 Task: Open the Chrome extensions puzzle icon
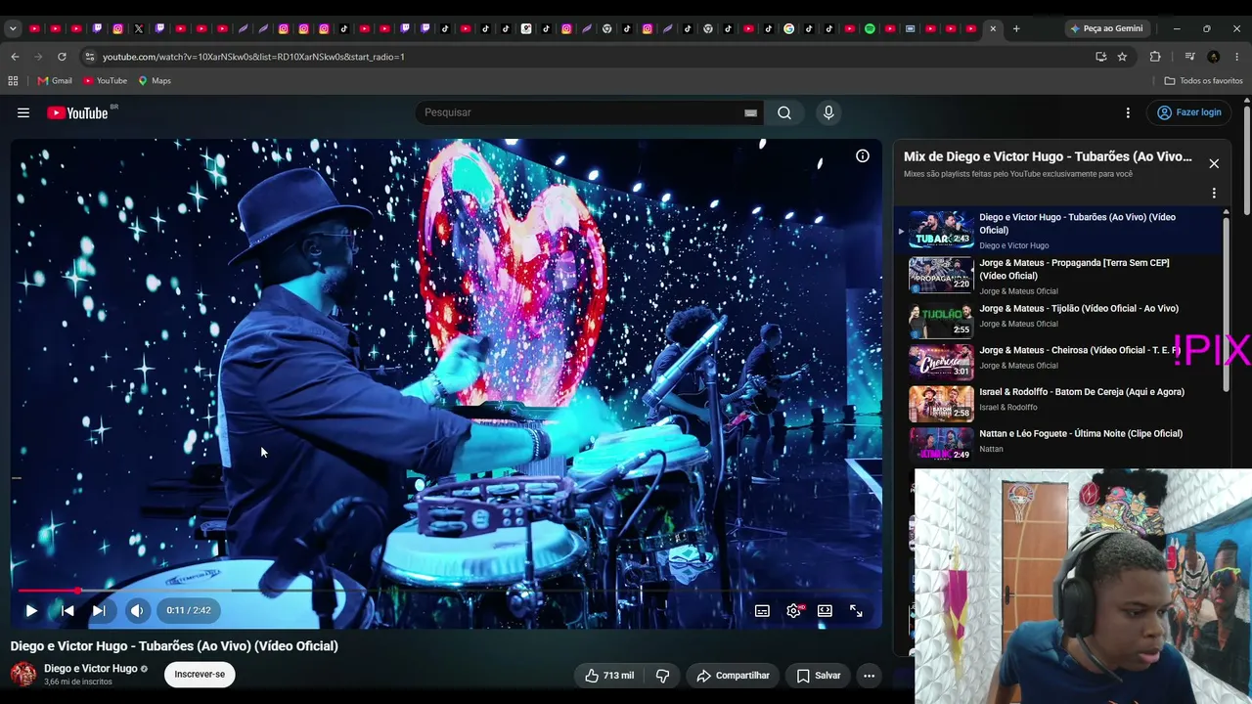click(x=1155, y=57)
